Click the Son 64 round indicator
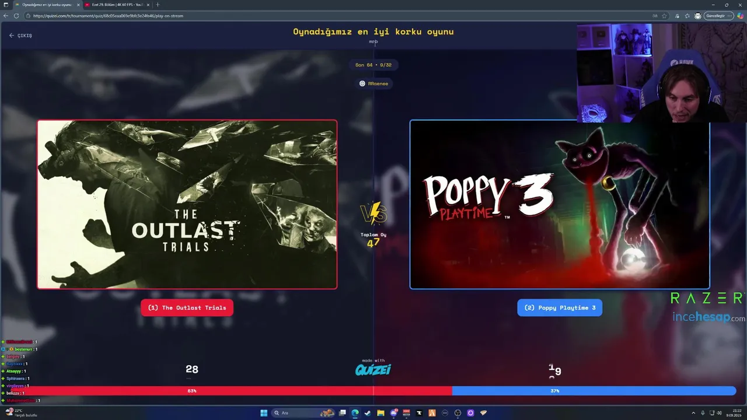 (x=373, y=65)
